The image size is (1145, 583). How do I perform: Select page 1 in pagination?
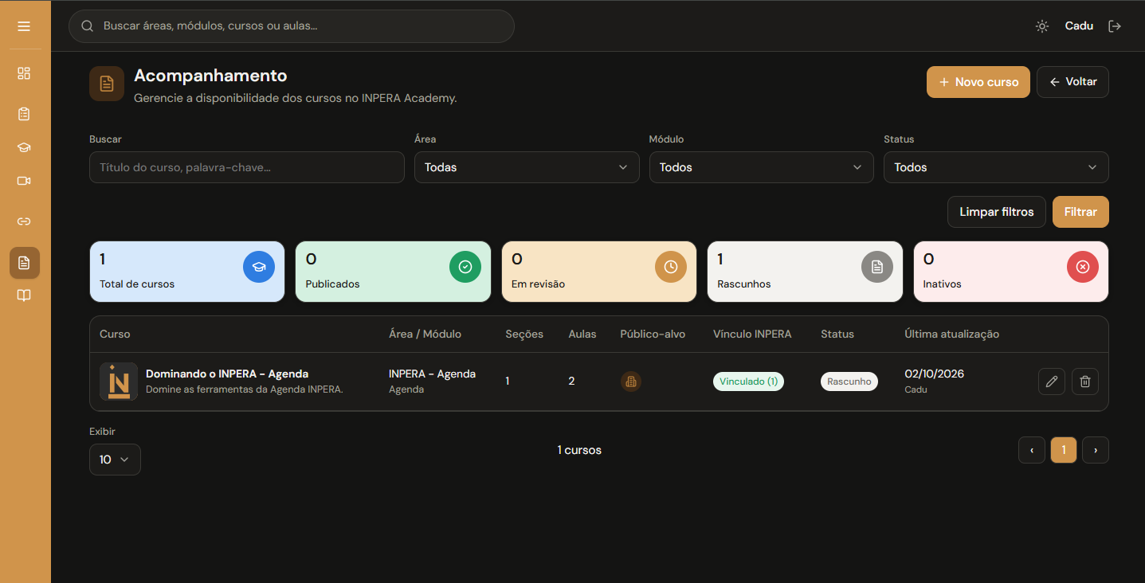click(x=1064, y=450)
